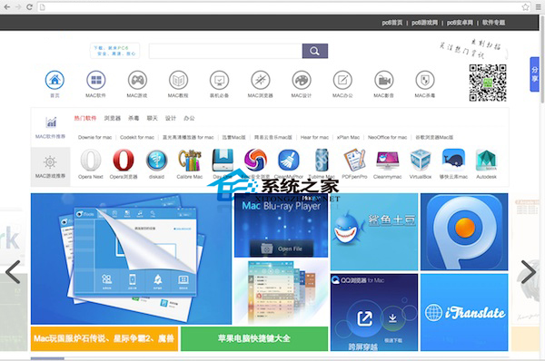Select the PDFpenPro app icon
545x361 pixels.
click(x=354, y=160)
